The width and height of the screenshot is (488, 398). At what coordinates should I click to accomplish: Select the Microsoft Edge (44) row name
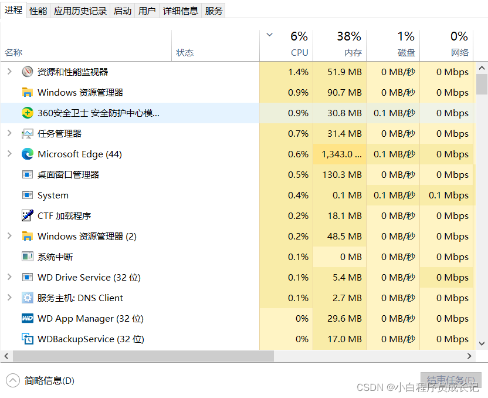click(80, 154)
